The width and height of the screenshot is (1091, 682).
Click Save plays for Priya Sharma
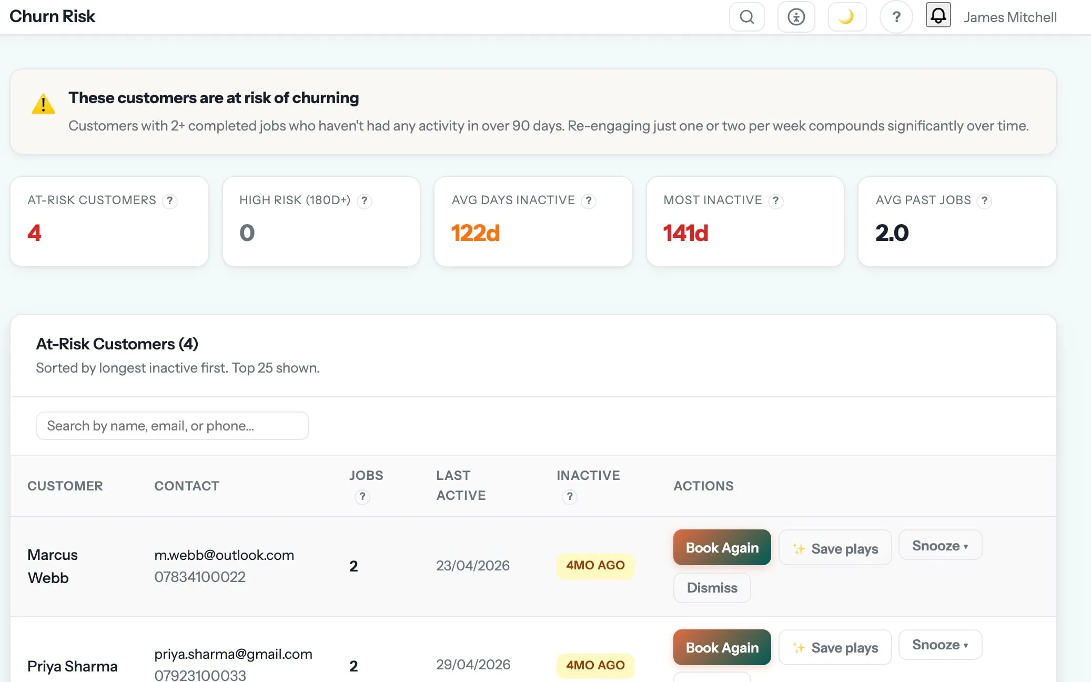pos(835,647)
